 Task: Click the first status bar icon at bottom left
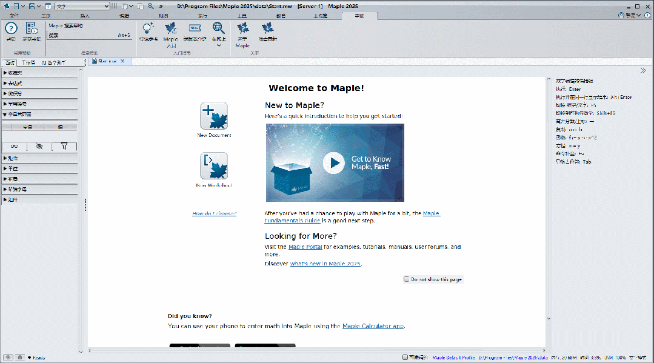[8, 358]
